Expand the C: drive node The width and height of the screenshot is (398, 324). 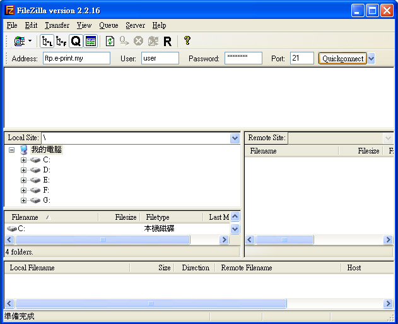(x=23, y=160)
